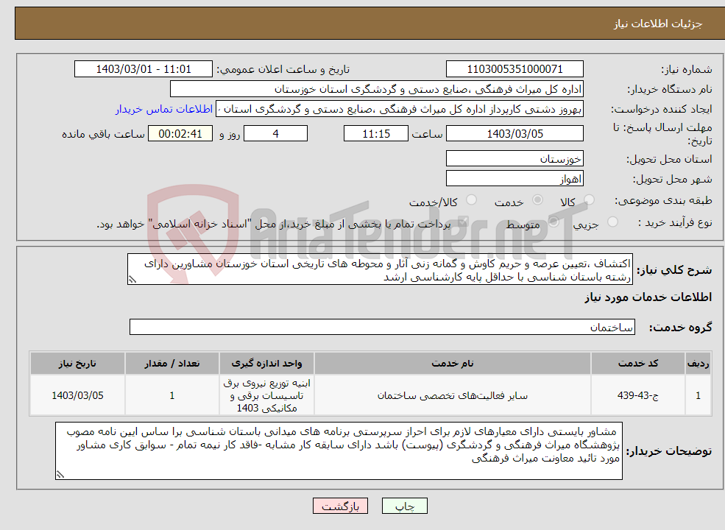
Task: Click the کد خدمت column header
Action: pyautogui.click(x=638, y=364)
